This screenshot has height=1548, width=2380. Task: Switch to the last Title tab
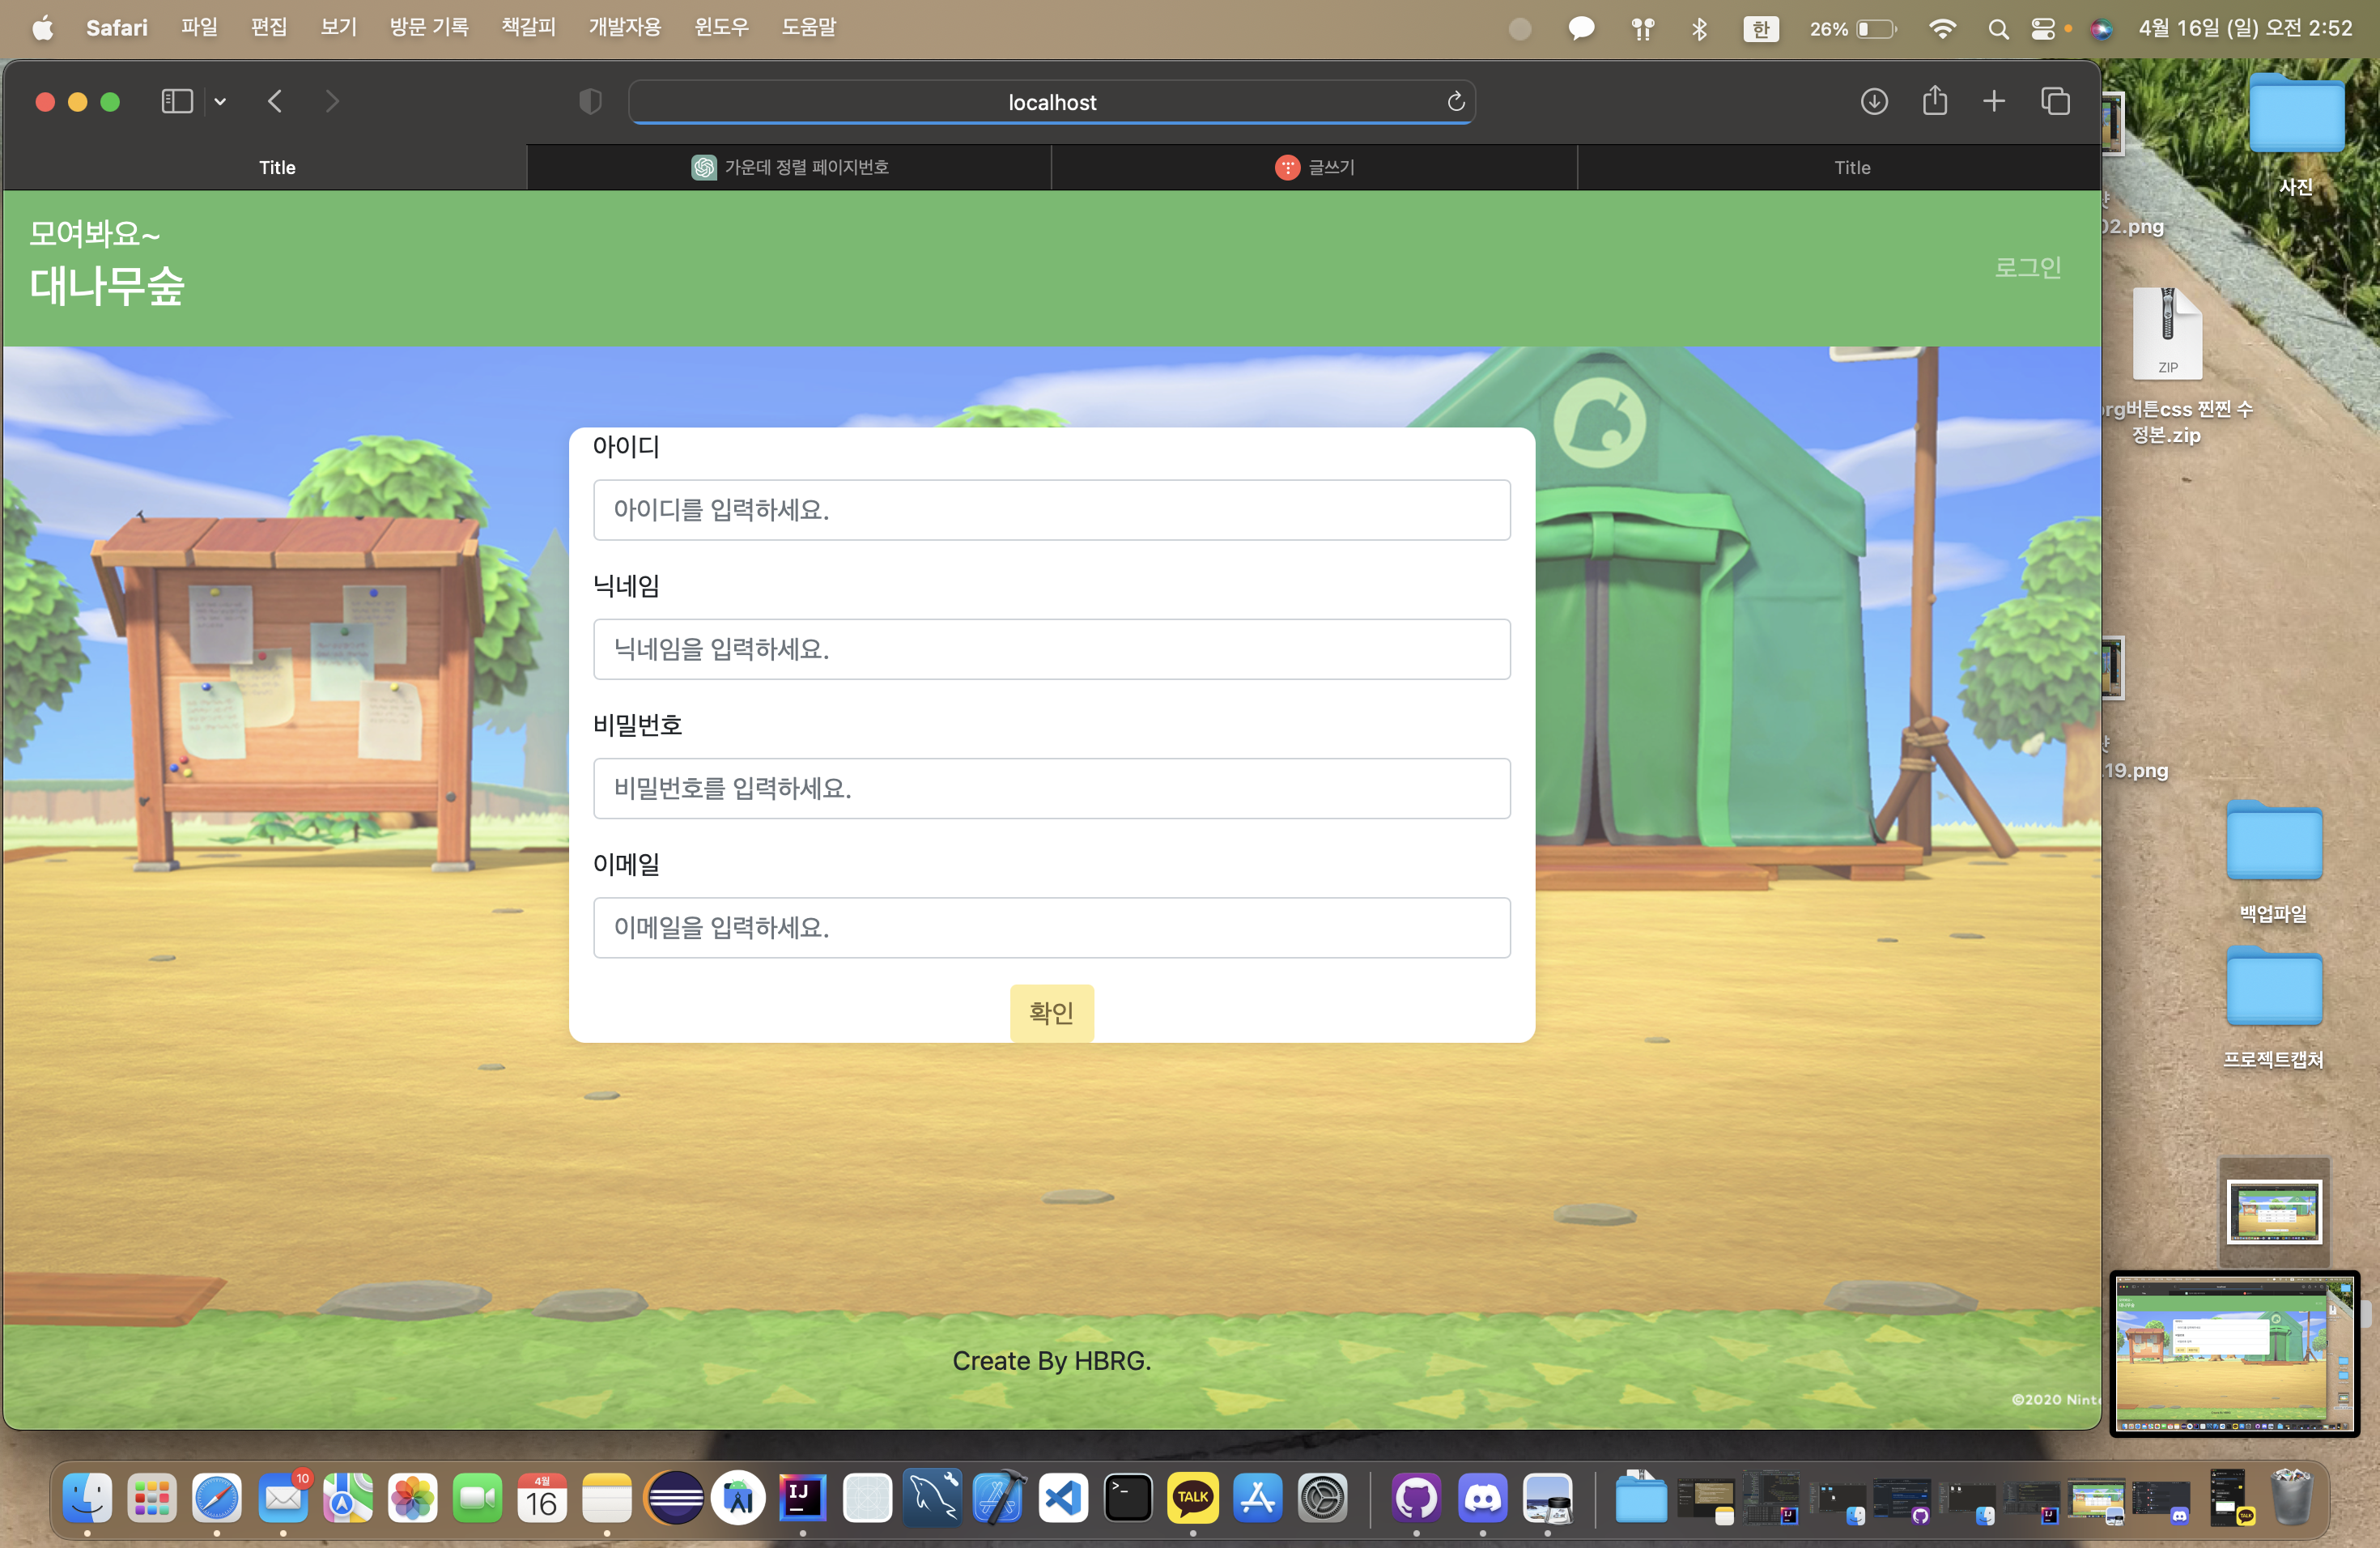coord(1839,167)
